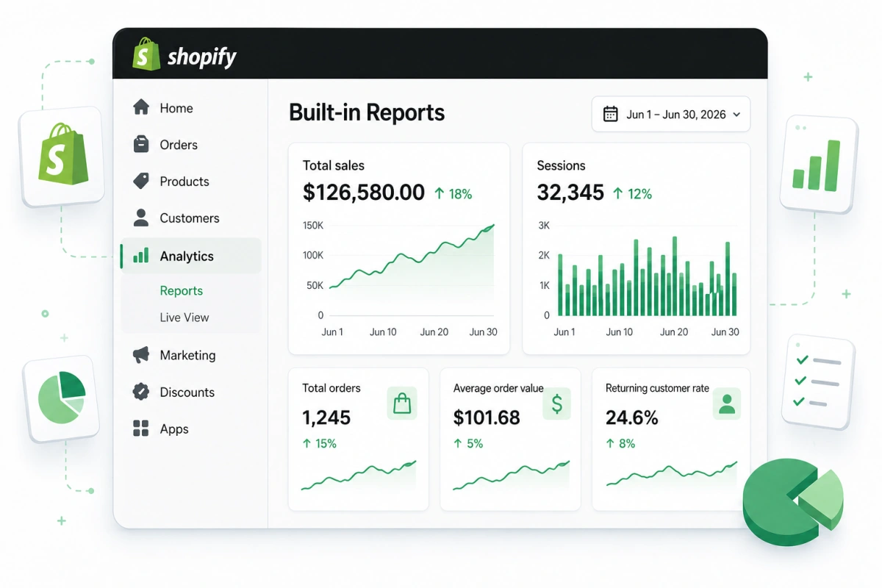Click the 18% sales increase indicator

pyautogui.click(x=453, y=194)
